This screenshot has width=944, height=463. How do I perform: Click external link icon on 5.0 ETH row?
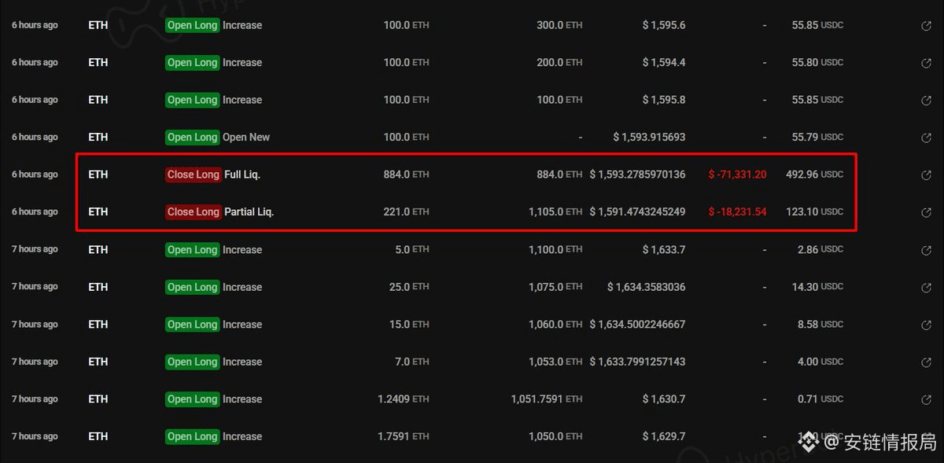926,250
